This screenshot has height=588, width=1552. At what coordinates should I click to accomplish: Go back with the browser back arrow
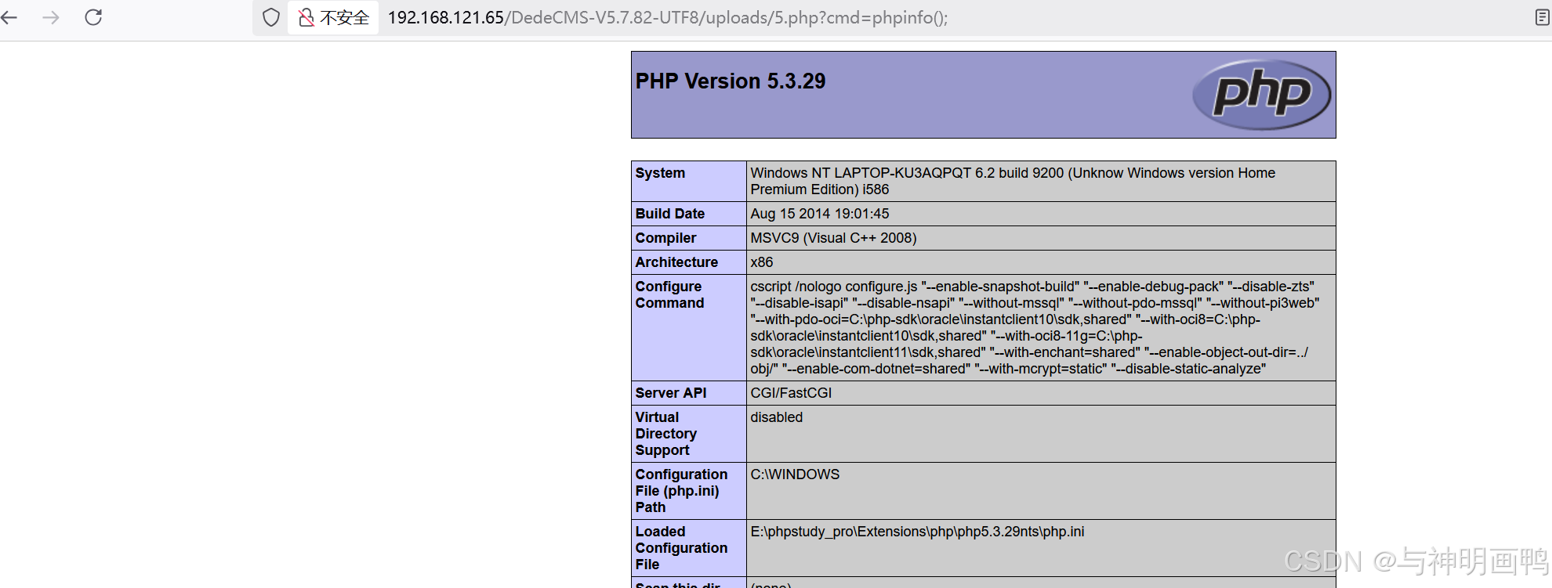coord(9,17)
